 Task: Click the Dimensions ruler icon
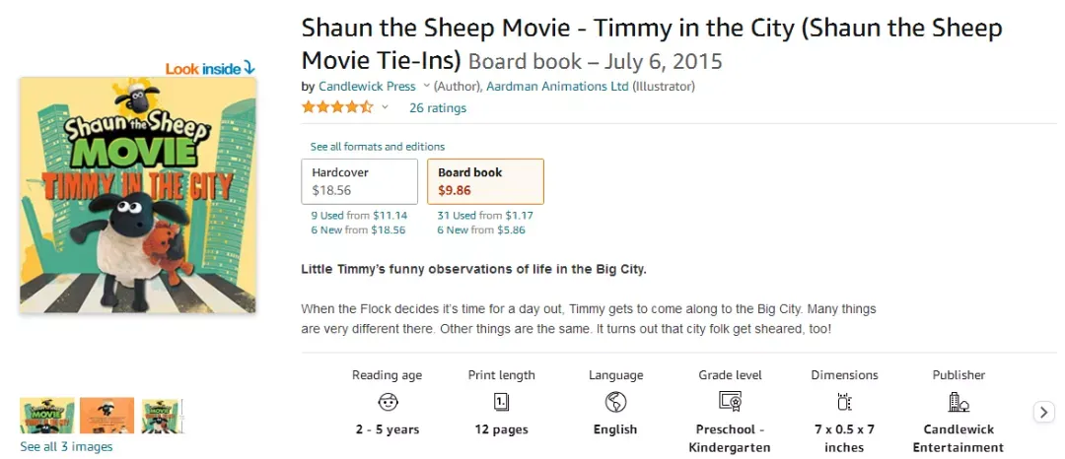[x=844, y=402]
